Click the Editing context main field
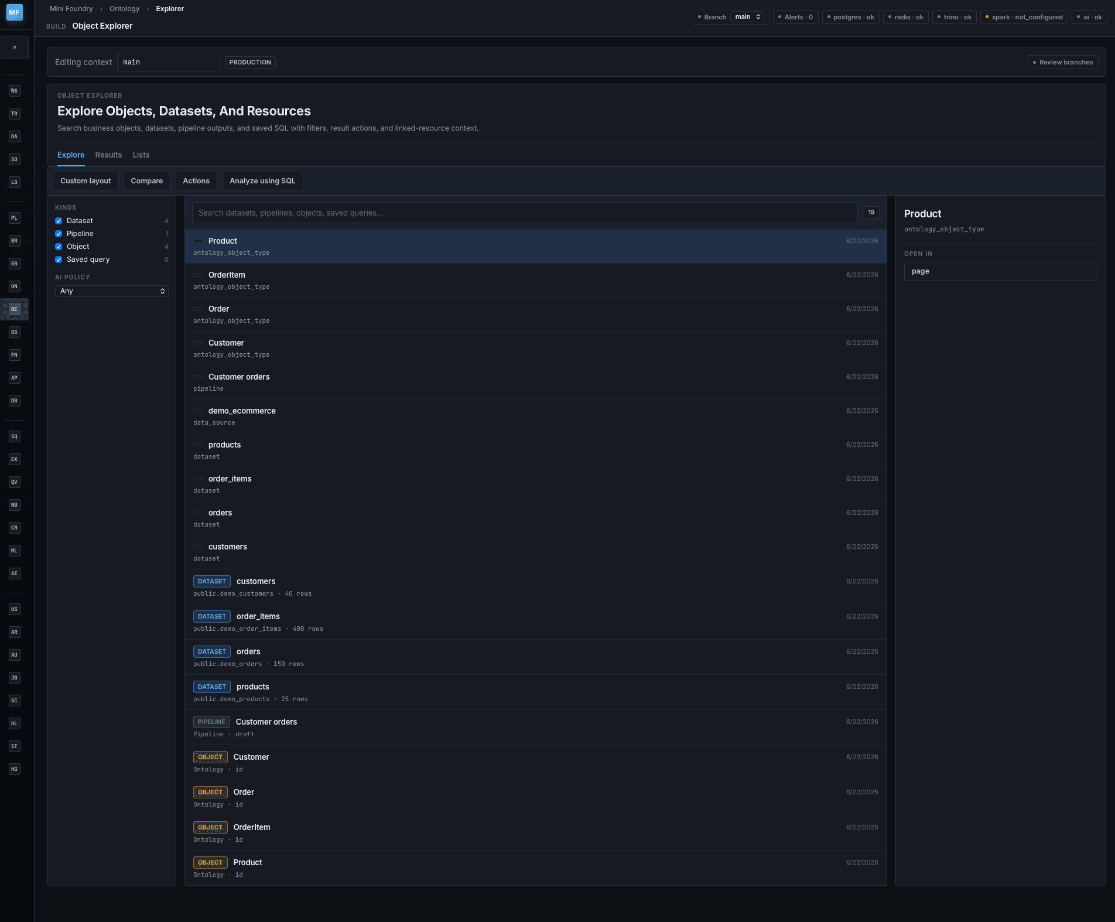This screenshot has width=1115, height=922. coord(169,62)
